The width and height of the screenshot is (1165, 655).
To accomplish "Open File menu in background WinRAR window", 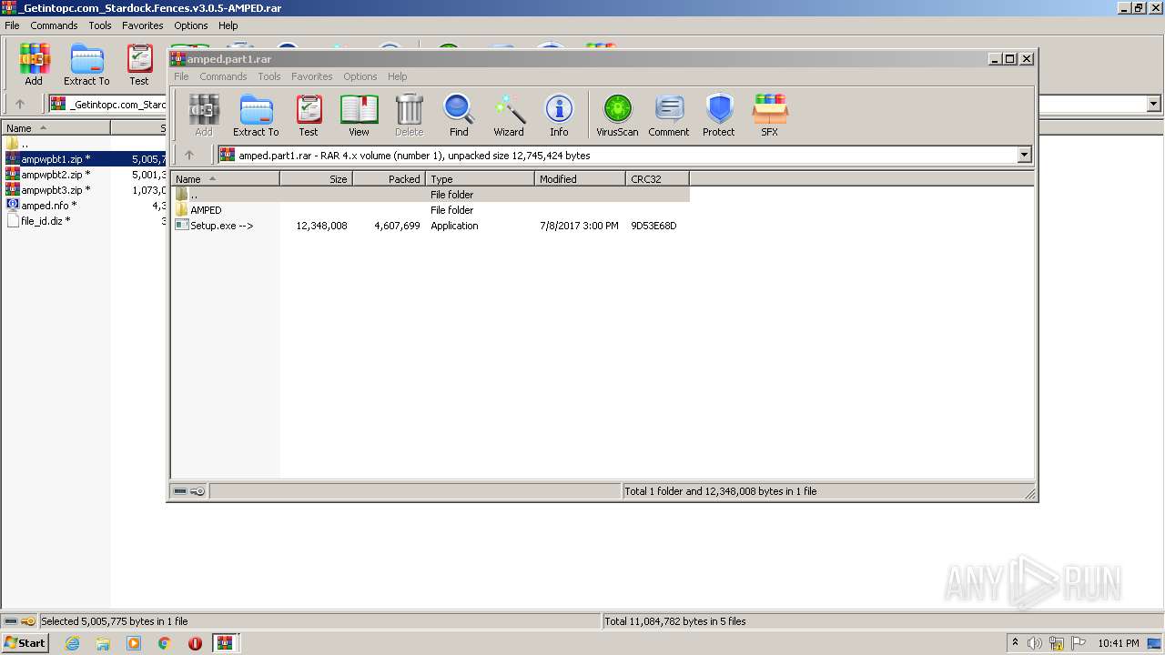I will click(x=12, y=25).
